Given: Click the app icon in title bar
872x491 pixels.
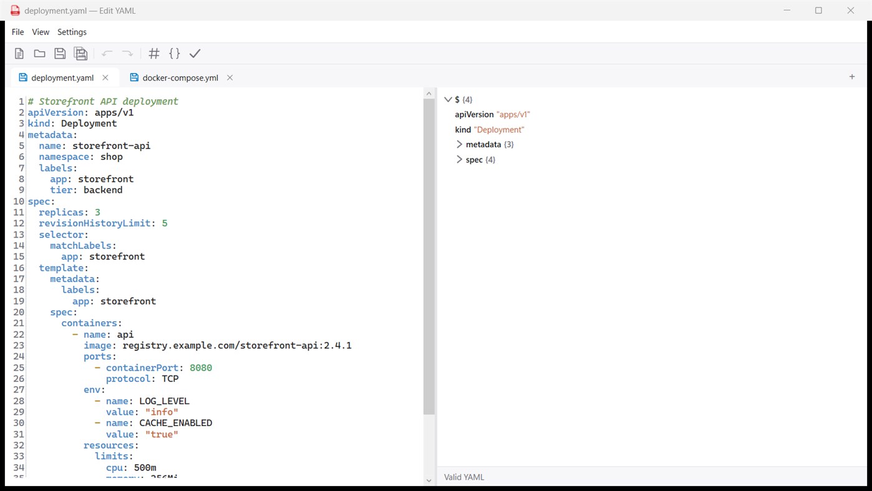Looking at the screenshot, I should pyautogui.click(x=15, y=11).
